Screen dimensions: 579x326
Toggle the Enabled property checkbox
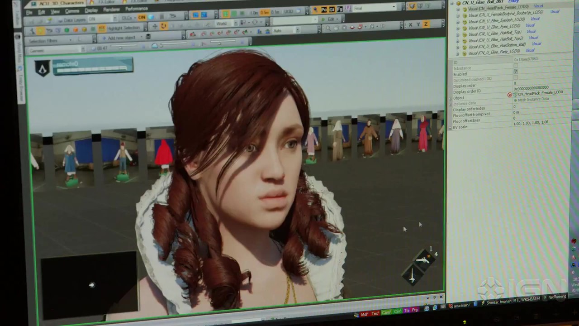515,72
